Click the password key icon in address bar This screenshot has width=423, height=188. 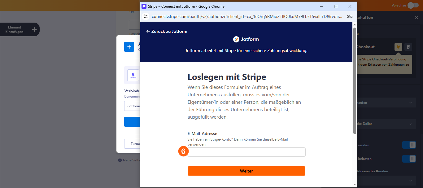[349, 16]
